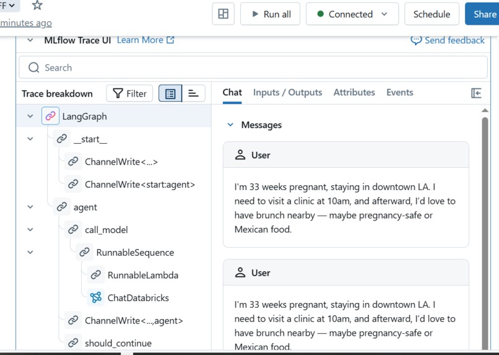499x355 pixels.
Task: Click the ChannelWrite<...> link icon
Action: [x=73, y=162]
